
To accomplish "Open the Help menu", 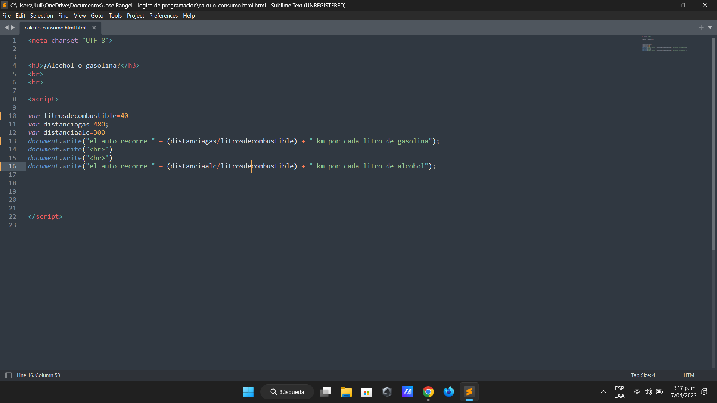I will [x=189, y=16].
